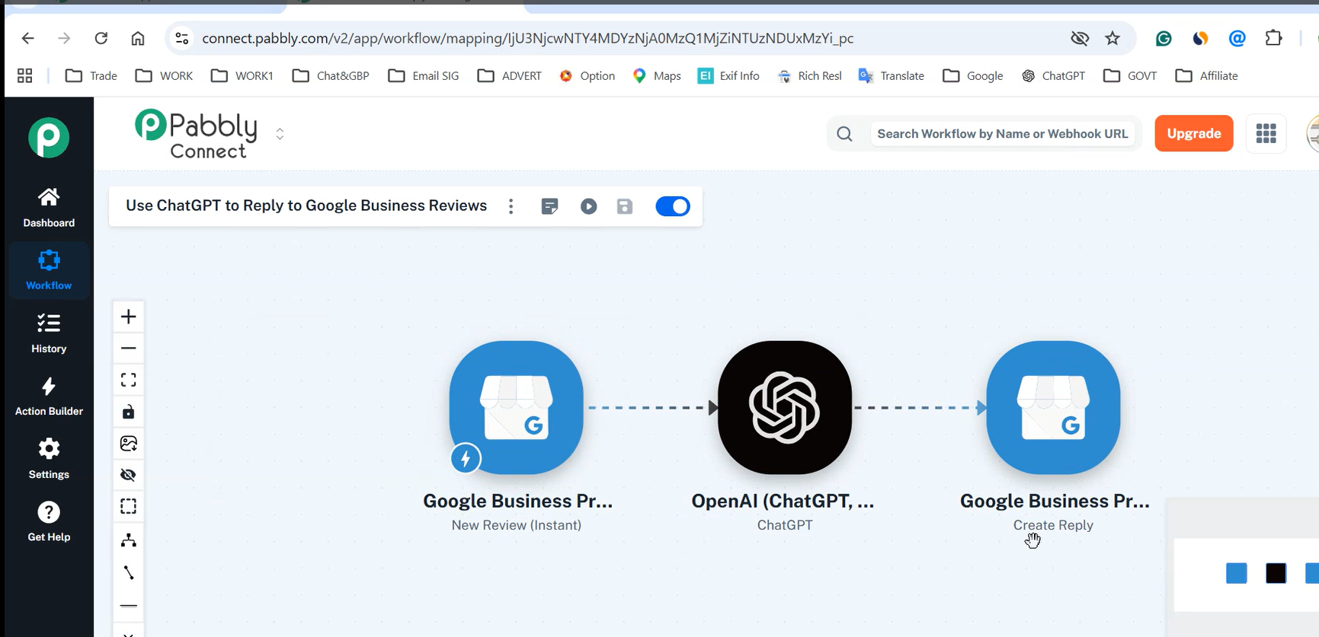Save the workflow using disk icon
The height and width of the screenshot is (637, 1319).
625,206
